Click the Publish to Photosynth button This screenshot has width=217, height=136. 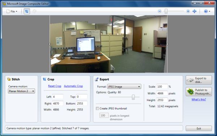tap(199, 92)
